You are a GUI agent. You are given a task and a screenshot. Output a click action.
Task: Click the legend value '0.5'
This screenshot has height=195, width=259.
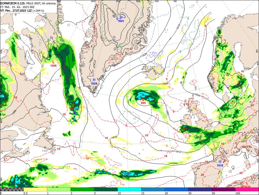(25, 193)
